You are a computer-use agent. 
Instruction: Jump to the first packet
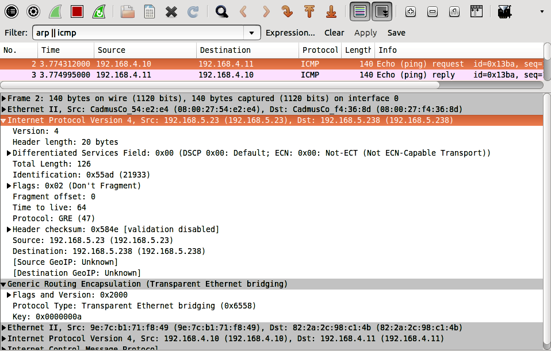point(309,11)
